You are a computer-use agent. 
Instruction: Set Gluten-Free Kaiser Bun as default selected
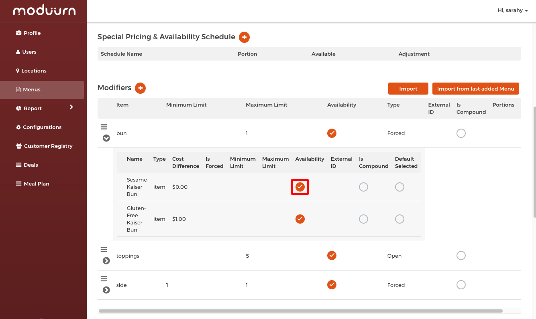tap(399, 219)
